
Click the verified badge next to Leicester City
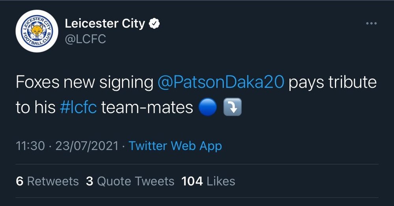point(154,23)
